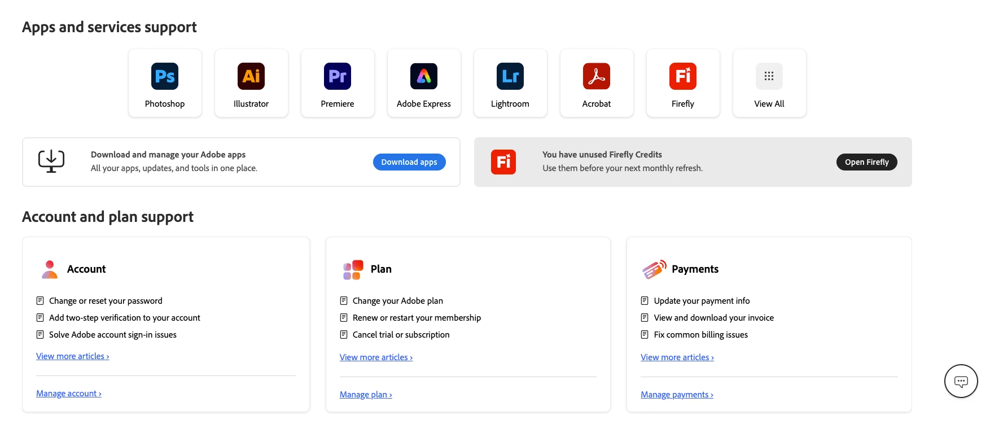Click document icon beside Solve Adobe account sign-in
Viewport: 990px width, 424px height.
(40, 335)
